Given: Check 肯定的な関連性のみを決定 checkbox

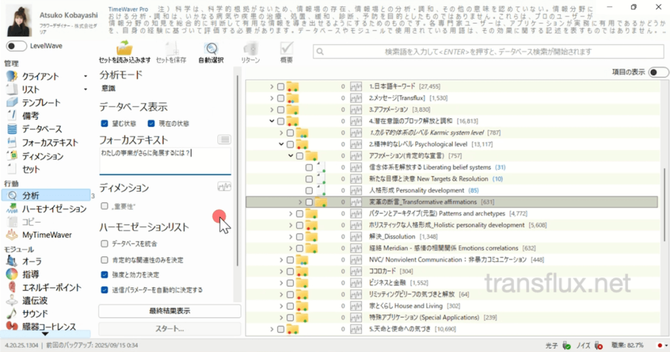Looking at the screenshot, I should [104, 260].
